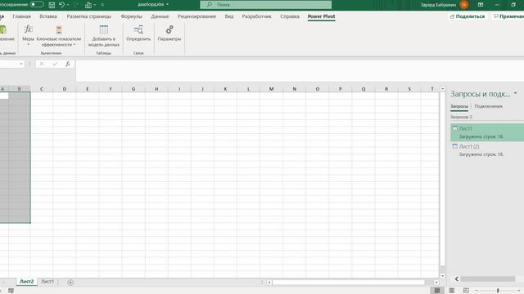524x294 pixels.
Task: Select the Power Pivot ribbon tab
Action: 321,16
